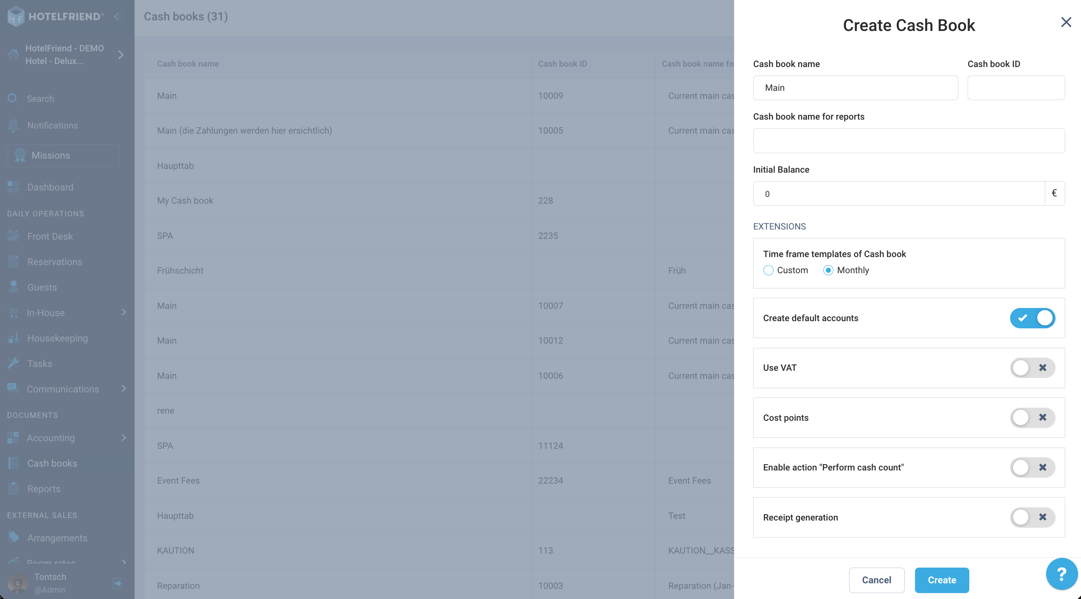Click the Create button
Viewport: 1081px width, 599px height.
pyautogui.click(x=942, y=580)
